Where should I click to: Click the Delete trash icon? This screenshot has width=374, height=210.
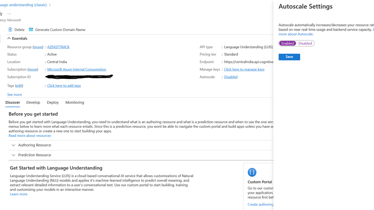pos(10,30)
